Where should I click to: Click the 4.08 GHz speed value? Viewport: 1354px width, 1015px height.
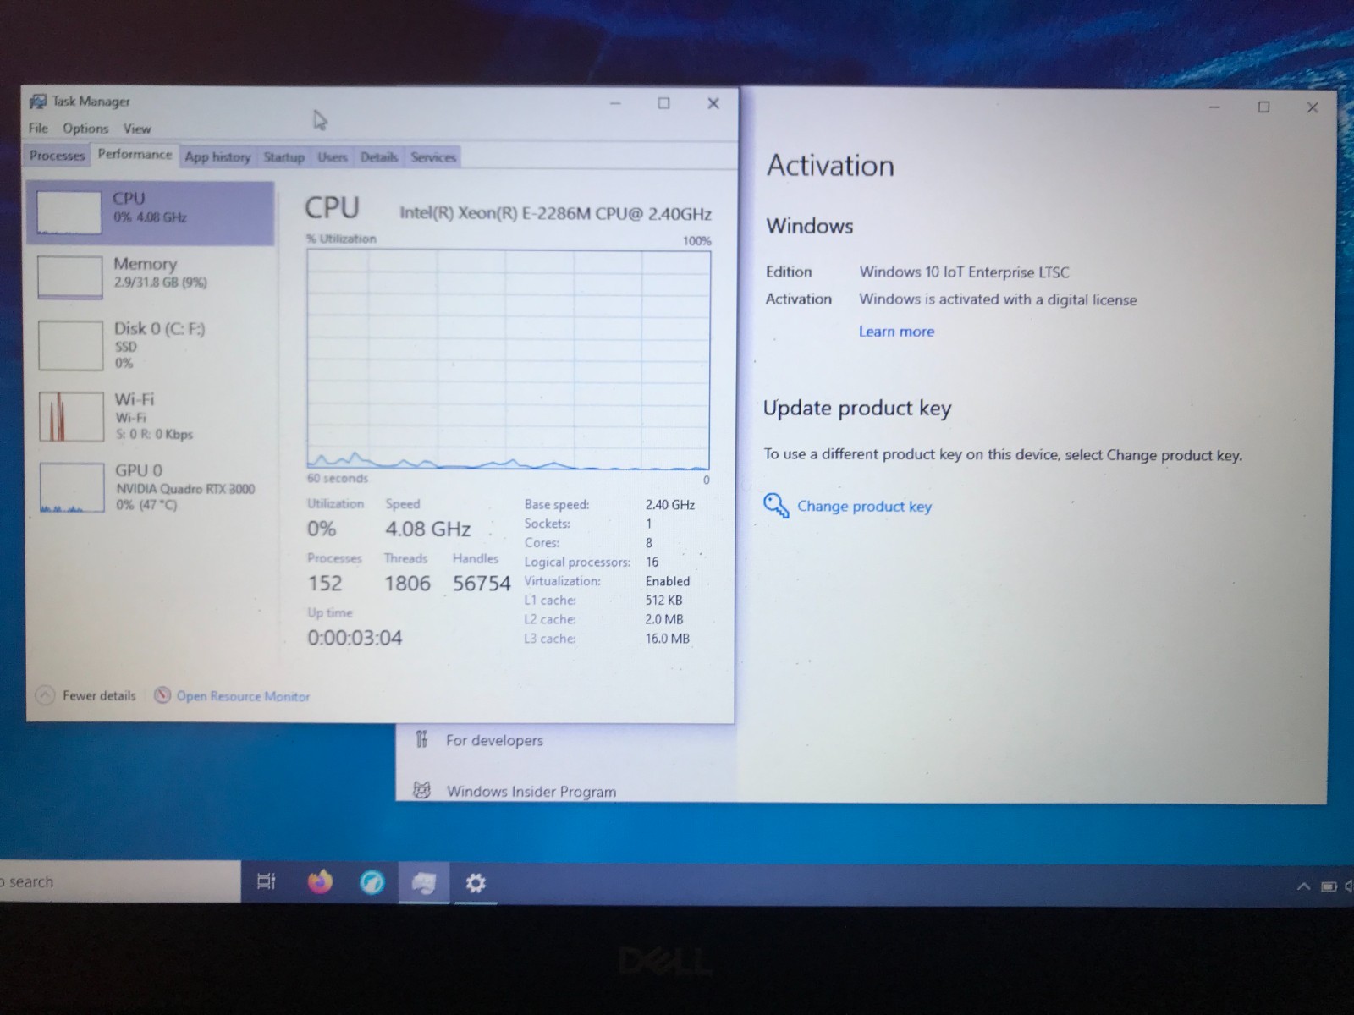[427, 529]
